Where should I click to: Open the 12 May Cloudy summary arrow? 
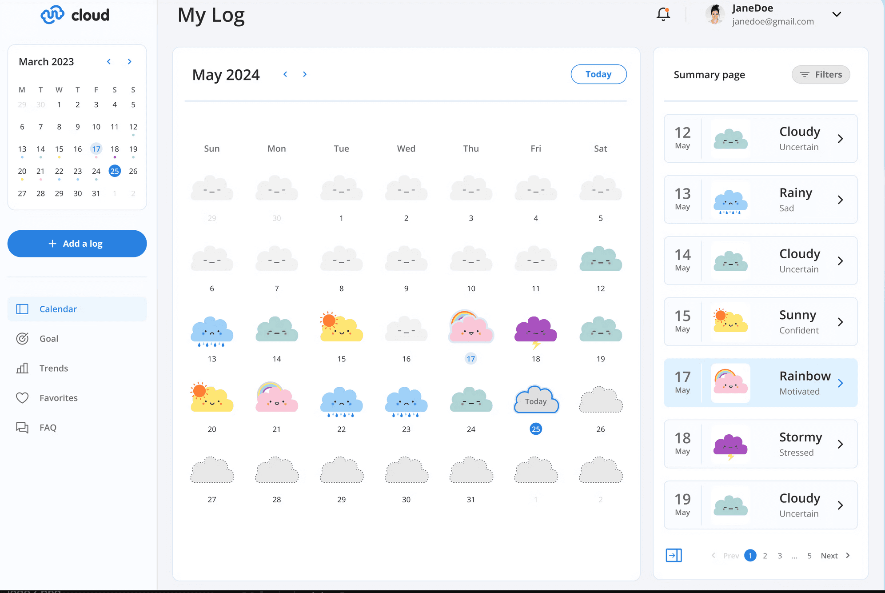(840, 139)
